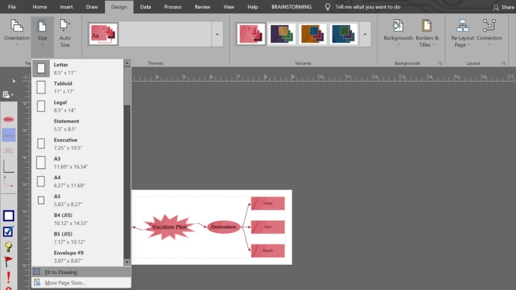
Task: Switch to the Insert tab
Action: coord(66,7)
